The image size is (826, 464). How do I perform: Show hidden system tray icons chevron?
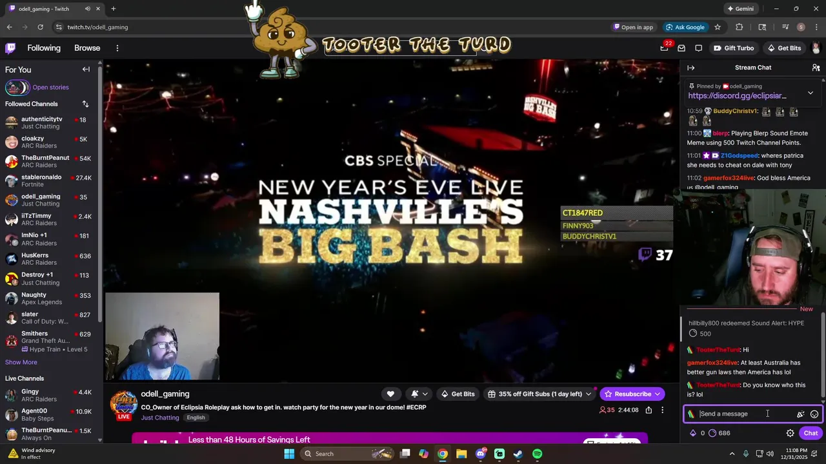[732, 454]
